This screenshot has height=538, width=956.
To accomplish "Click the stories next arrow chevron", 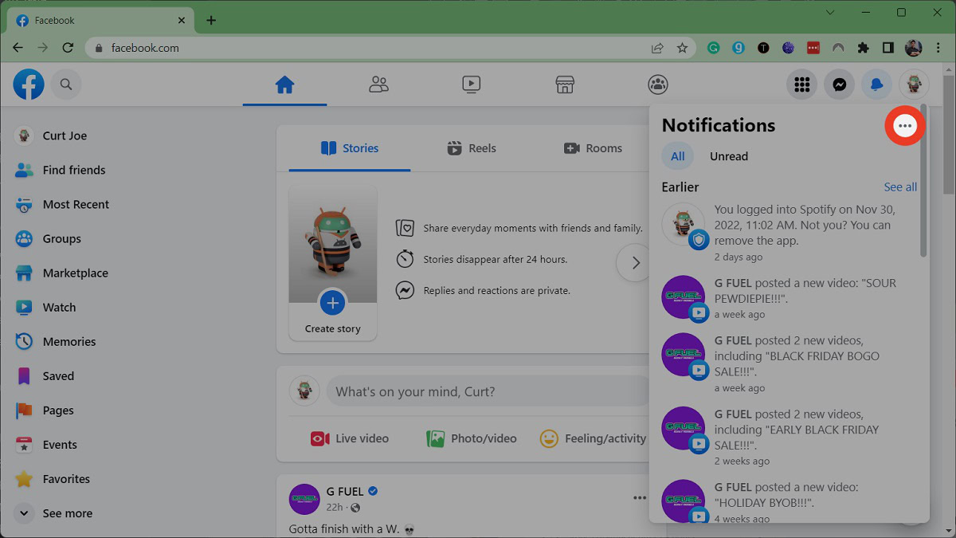I will click(x=635, y=263).
